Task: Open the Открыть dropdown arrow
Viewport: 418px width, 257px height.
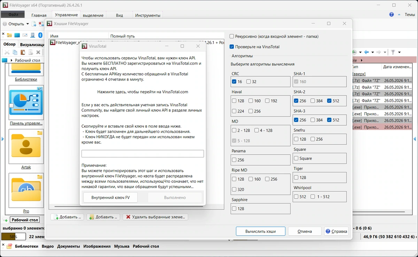Action: tap(28, 24)
